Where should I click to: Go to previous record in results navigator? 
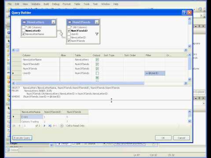19,126
